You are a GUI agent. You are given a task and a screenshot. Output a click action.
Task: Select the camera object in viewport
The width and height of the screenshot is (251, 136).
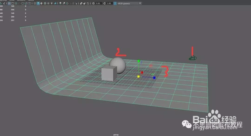(x=193, y=58)
